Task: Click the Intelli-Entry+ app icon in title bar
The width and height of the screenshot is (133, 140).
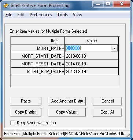Action: 5,6
